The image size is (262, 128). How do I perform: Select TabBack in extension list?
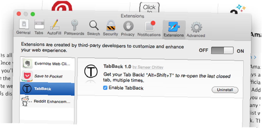click(47, 89)
